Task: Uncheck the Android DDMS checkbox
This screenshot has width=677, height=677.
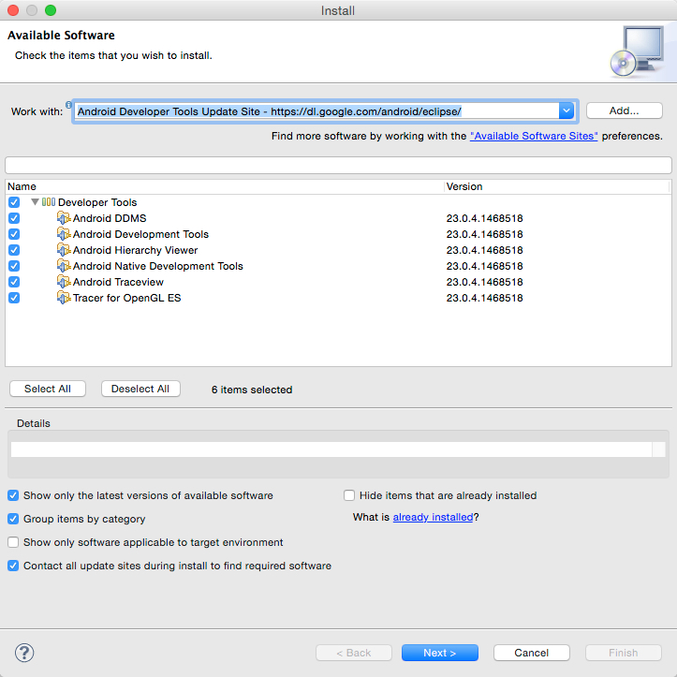Action: click(x=14, y=218)
